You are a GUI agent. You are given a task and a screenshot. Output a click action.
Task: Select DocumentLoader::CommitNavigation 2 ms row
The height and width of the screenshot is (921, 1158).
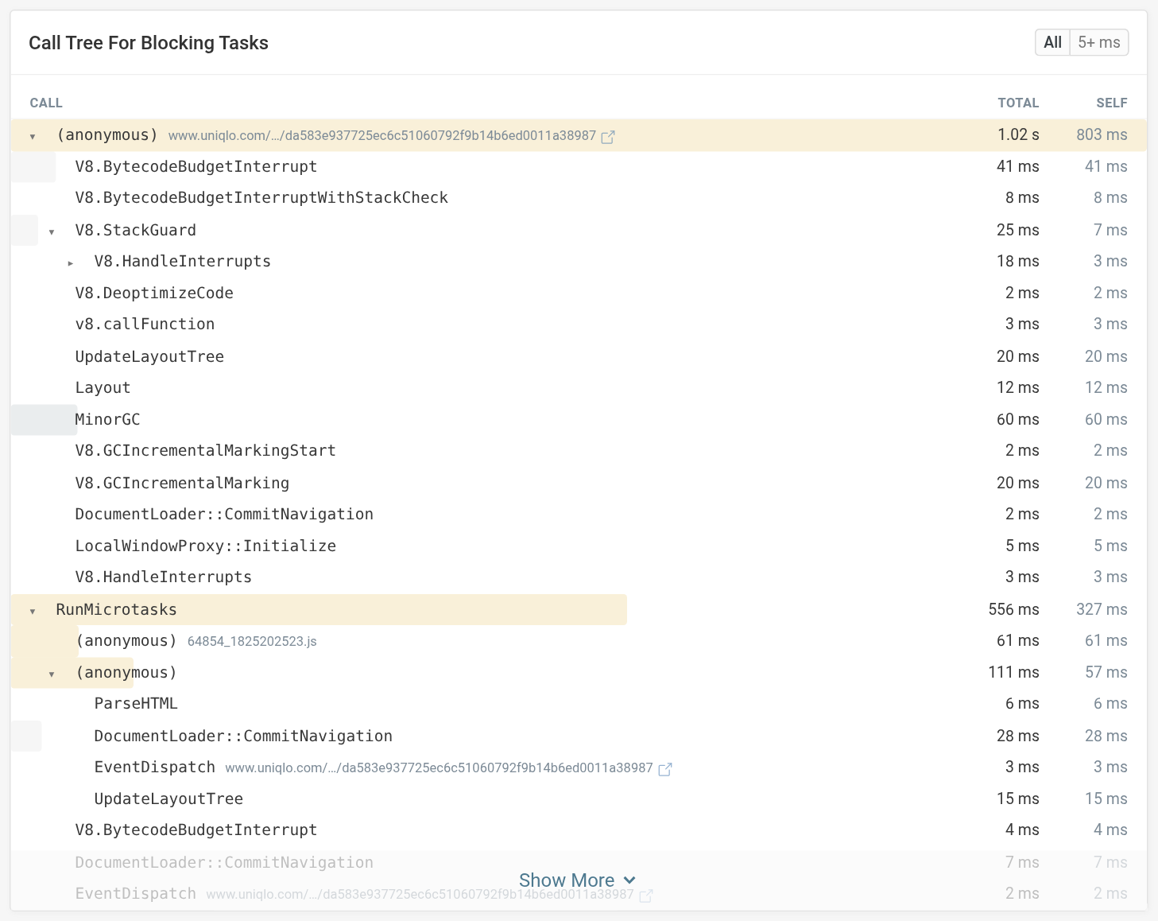[x=579, y=514]
